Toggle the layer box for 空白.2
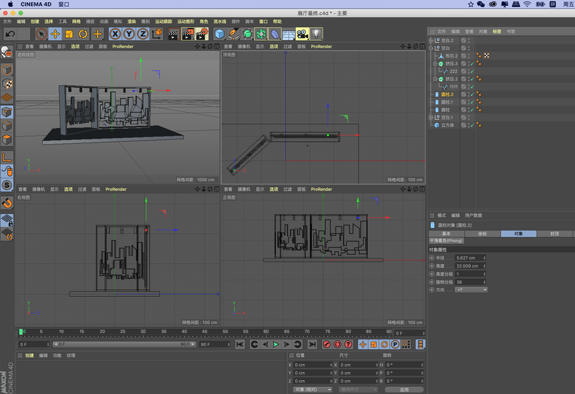Screen dimensions: 575x394 (464, 41)
